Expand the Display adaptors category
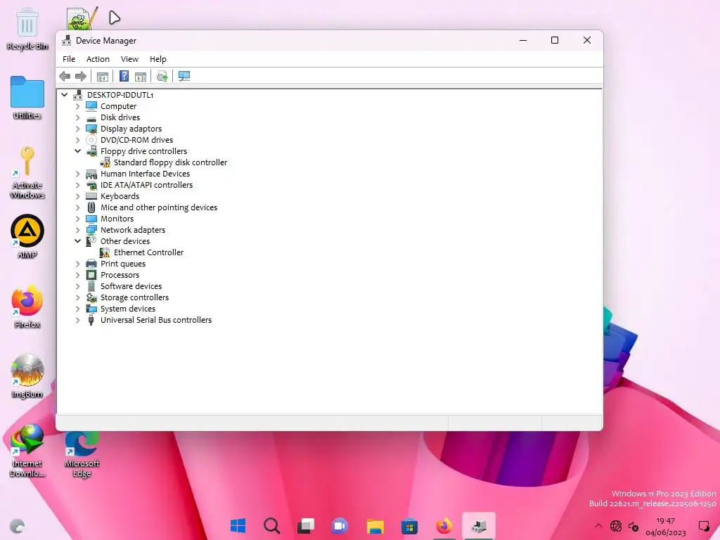Viewport: 720px width, 540px height. point(77,129)
